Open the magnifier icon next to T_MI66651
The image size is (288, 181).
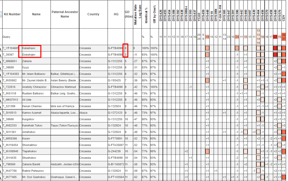(1, 61)
